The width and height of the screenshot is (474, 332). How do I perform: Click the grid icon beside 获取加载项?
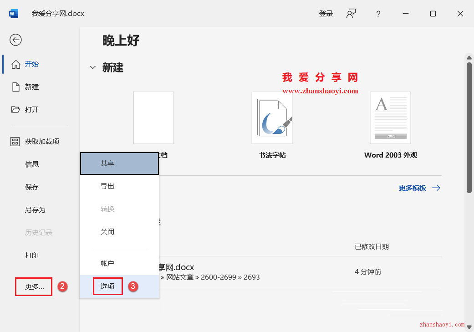(15, 142)
